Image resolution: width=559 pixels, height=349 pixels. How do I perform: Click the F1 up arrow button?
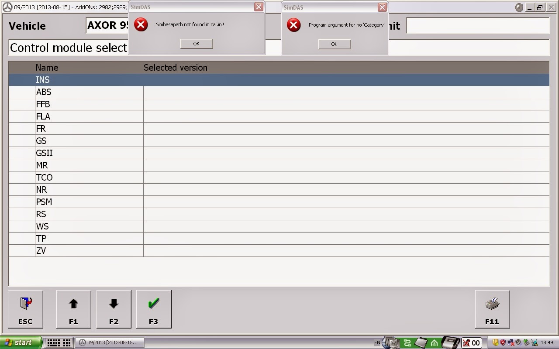click(x=73, y=309)
